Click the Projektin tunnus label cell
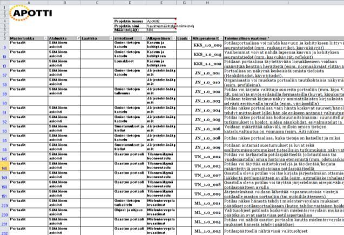This screenshot has height=235, width=344. pos(130,21)
